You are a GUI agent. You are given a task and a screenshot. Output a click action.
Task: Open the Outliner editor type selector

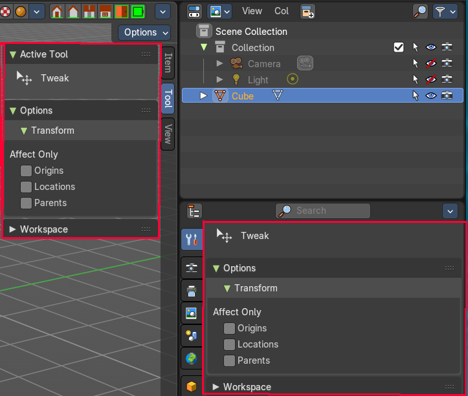coord(194,12)
